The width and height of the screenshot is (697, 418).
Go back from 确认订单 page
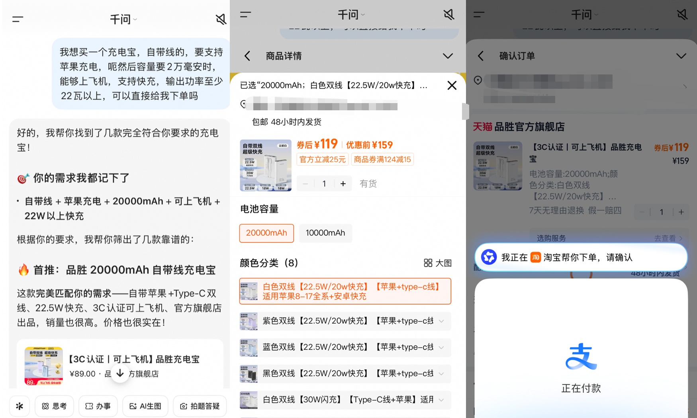click(x=481, y=56)
